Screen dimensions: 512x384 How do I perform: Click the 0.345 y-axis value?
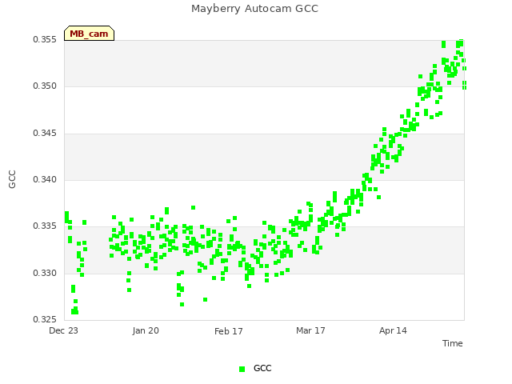pyautogui.click(x=45, y=134)
